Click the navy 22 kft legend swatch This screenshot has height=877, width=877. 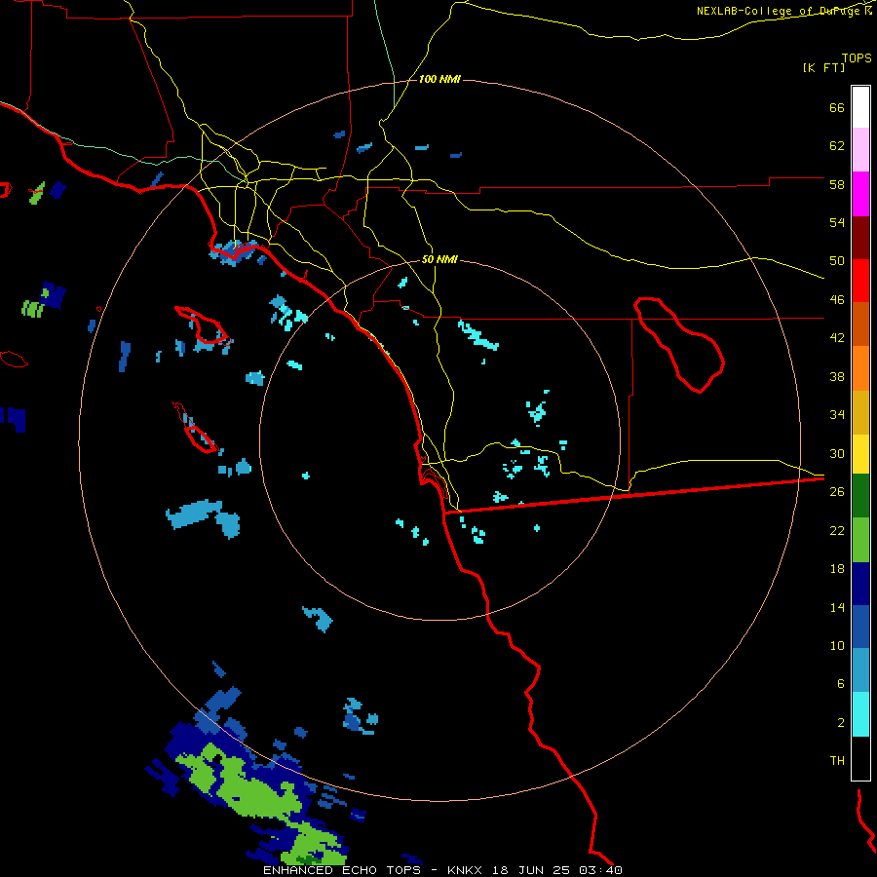(x=860, y=584)
